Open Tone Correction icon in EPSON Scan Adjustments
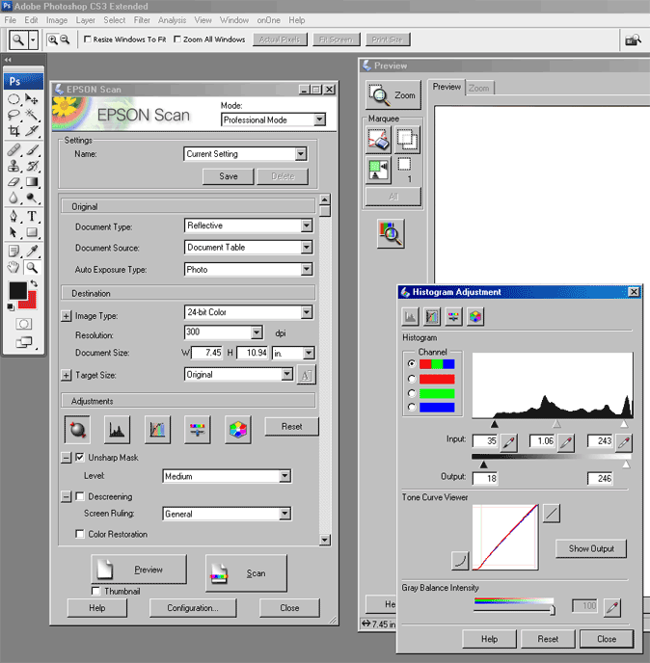The width and height of the screenshot is (650, 663). (x=157, y=430)
